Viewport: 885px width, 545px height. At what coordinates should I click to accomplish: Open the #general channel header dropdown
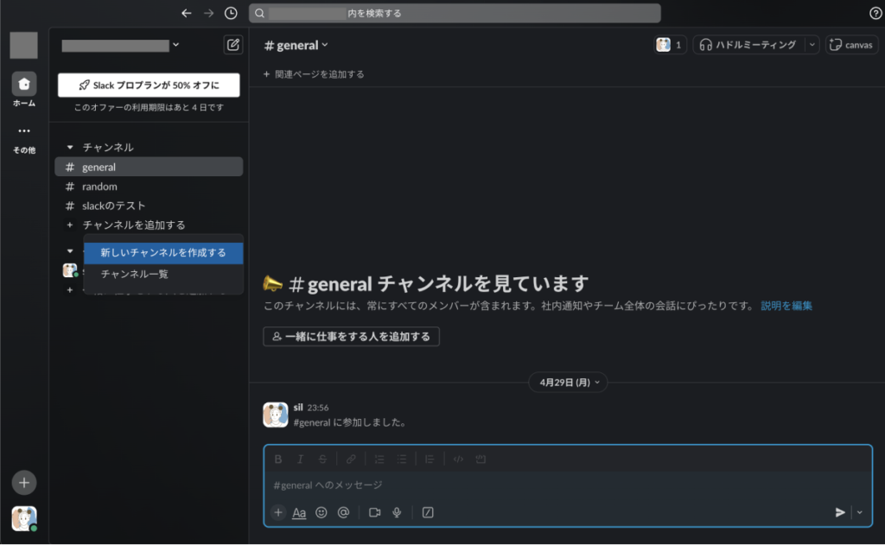click(296, 45)
